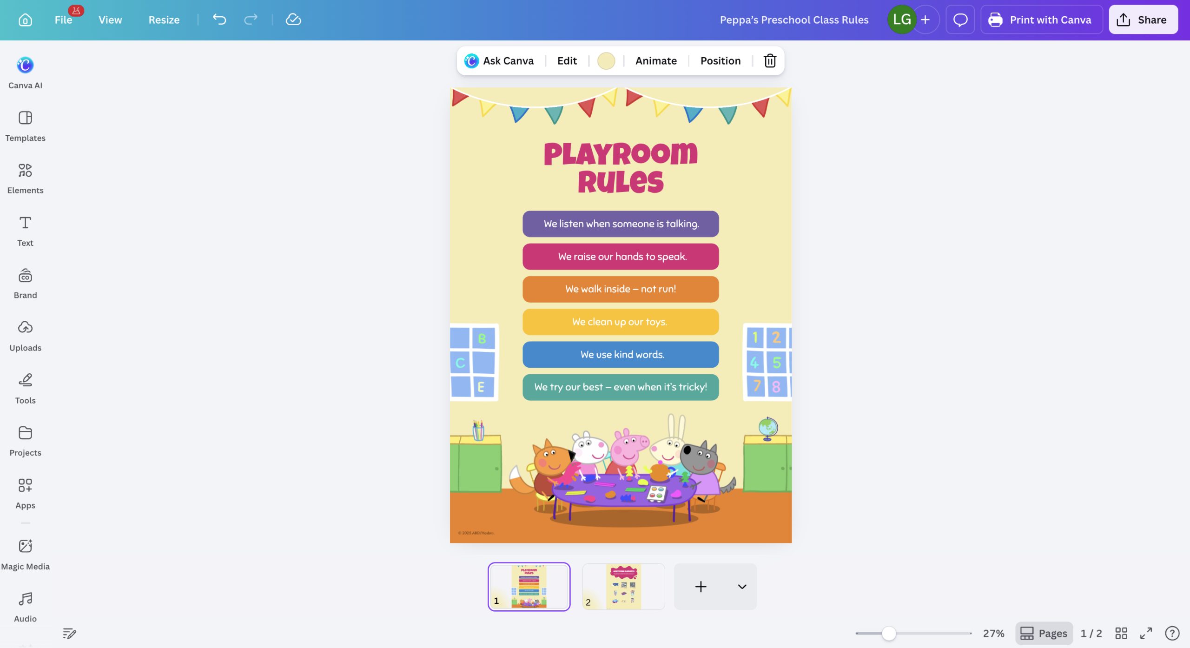Click the undo arrow

219,20
